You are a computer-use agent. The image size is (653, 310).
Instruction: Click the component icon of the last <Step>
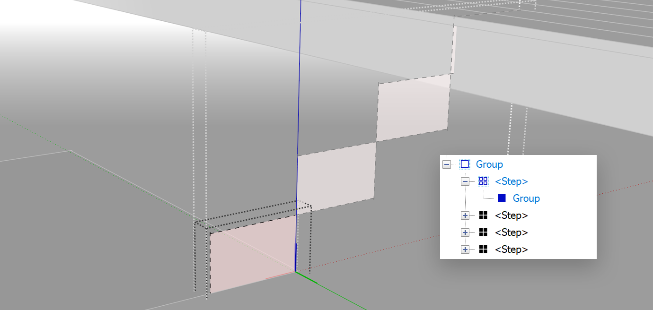pos(484,249)
